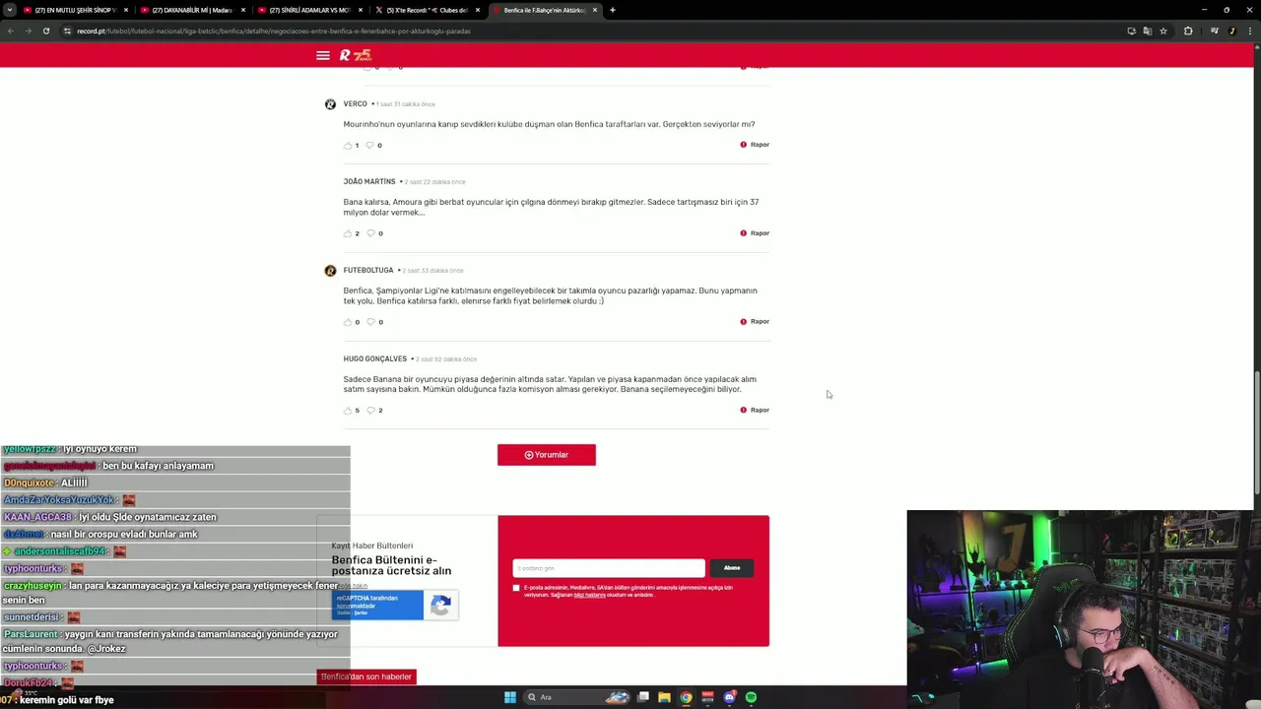Open Chrome three-dot menu
The image size is (1261, 709).
pyautogui.click(x=1250, y=31)
